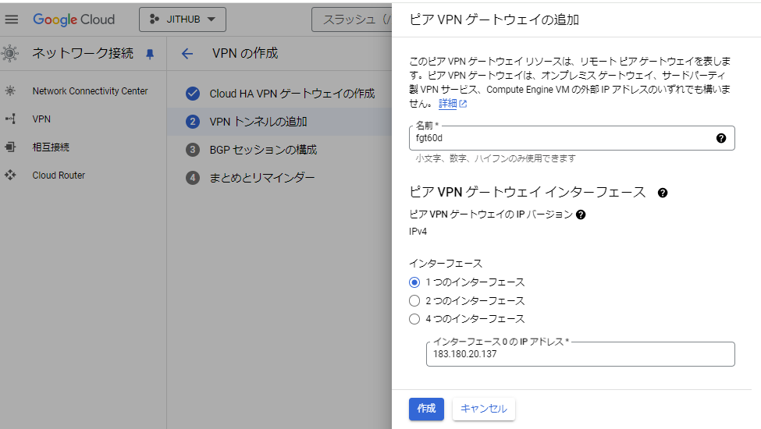Viewport: 761px width, 429px height.
Task: Select the 1 つのインターフェース radio button
Action: pyautogui.click(x=414, y=282)
